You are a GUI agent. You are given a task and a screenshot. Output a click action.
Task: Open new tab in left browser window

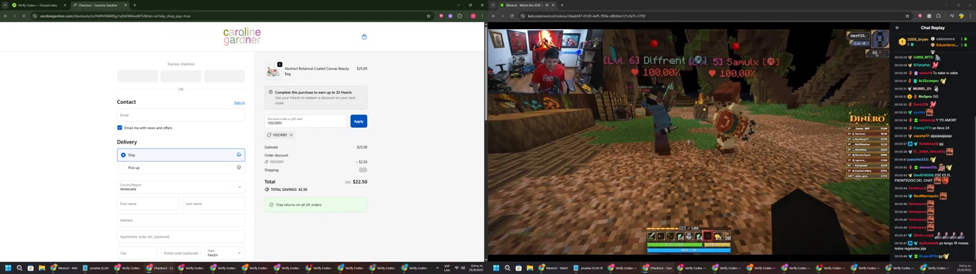click(x=135, y=5)
